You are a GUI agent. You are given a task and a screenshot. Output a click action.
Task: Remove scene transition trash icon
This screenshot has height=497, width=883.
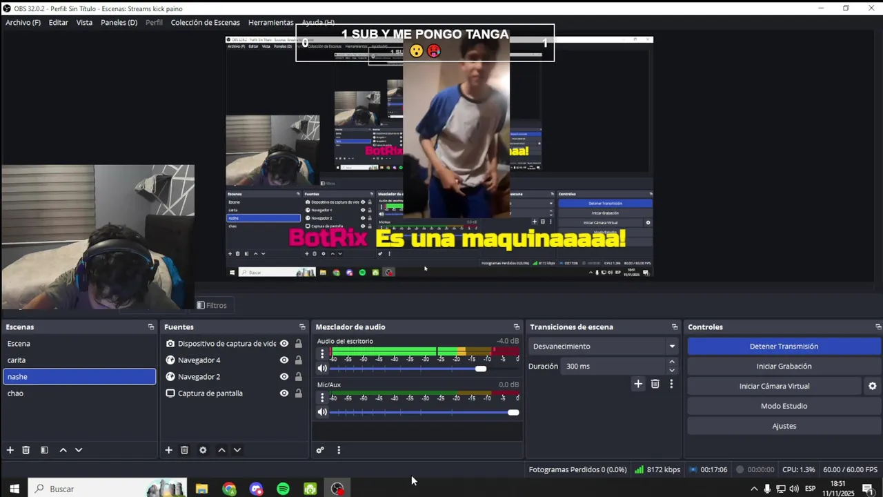(x=655, y=384)
